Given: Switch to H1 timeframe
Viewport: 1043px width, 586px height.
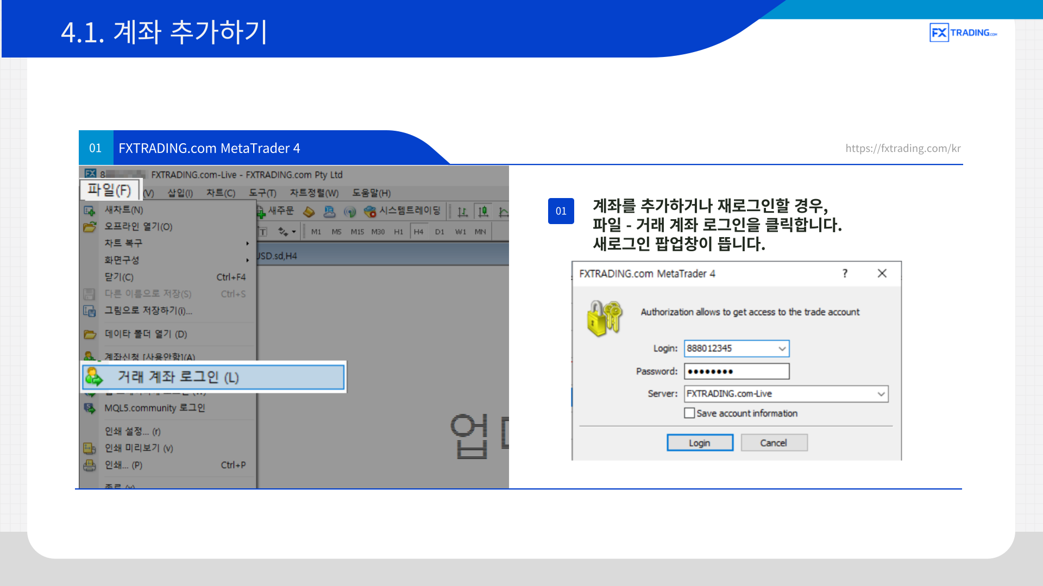Looking at the screenshot, I should tap(399, 232).
